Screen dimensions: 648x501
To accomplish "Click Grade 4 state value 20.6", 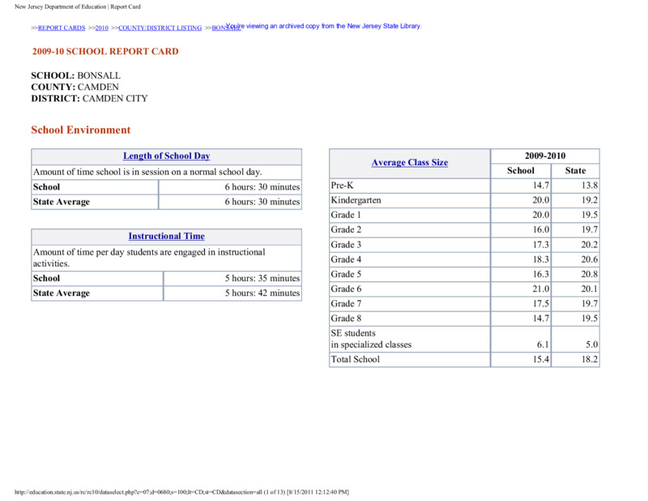I will click(x=590, y=259).
